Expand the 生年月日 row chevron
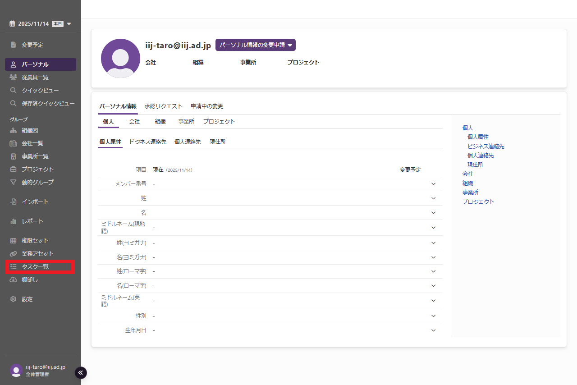The width and height of the screenshot is (577, 385). 433,330
